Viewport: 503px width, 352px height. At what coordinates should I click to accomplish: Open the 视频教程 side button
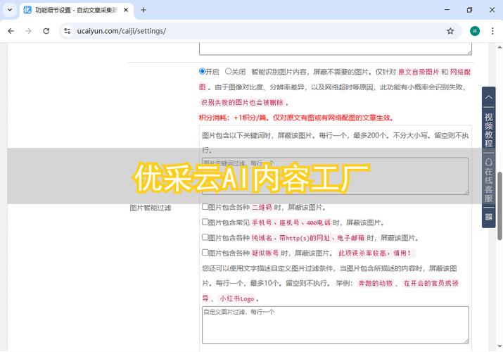tap(488, 130)
